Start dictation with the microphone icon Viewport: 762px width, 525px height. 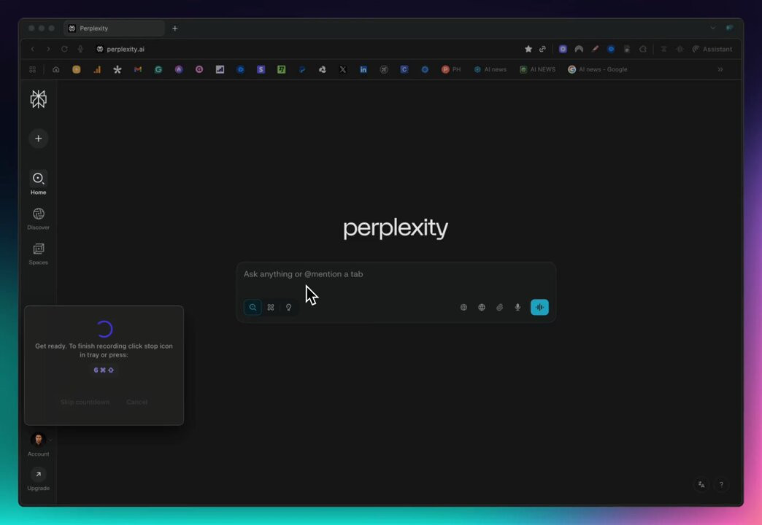(517, 307)
